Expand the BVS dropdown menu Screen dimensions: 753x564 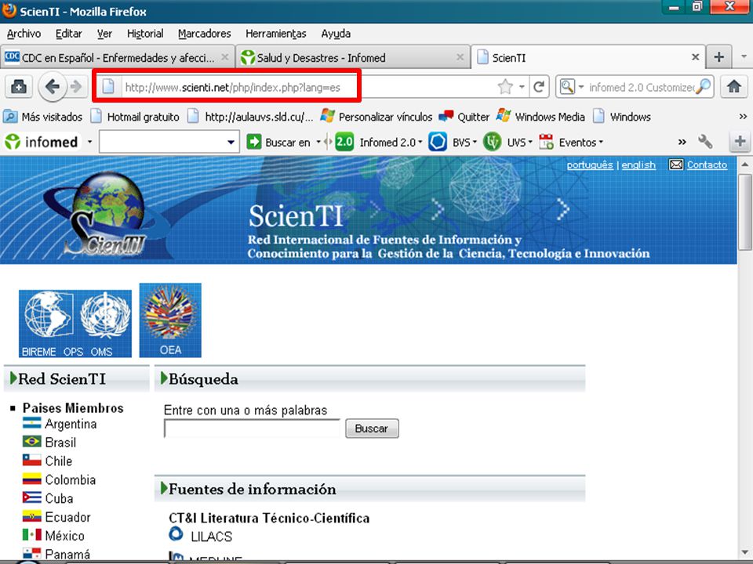point(475,142)
